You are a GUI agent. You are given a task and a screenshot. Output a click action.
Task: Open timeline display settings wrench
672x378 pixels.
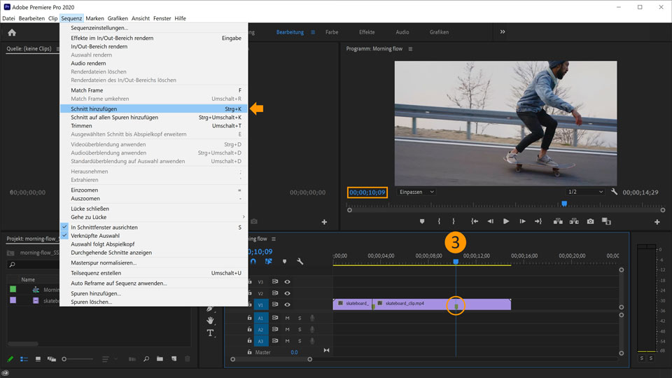click(300, 261)
